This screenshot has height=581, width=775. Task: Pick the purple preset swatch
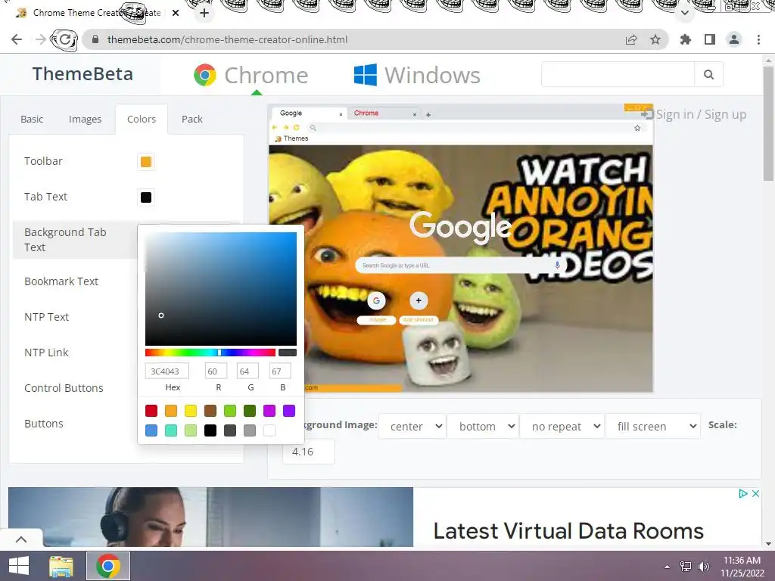[289, 411]
